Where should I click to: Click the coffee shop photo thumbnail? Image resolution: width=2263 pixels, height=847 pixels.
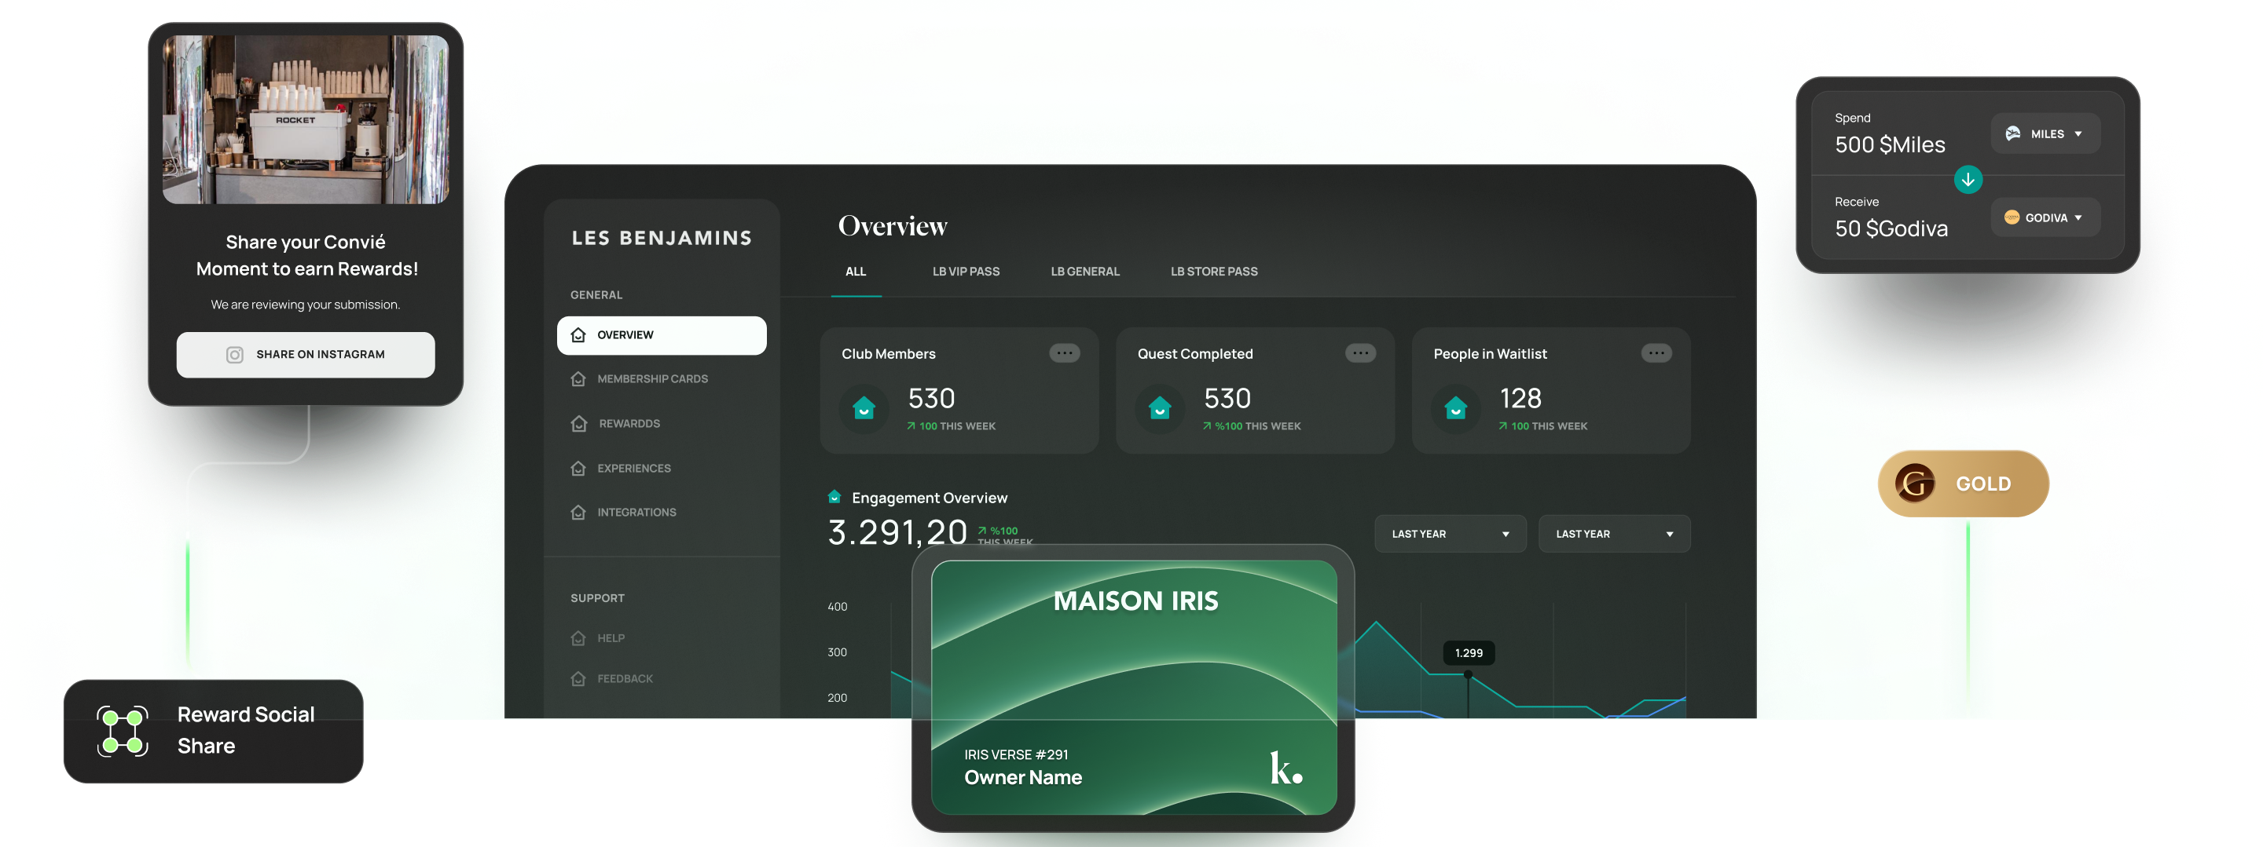pyautogui.click(x=306, y=120)
